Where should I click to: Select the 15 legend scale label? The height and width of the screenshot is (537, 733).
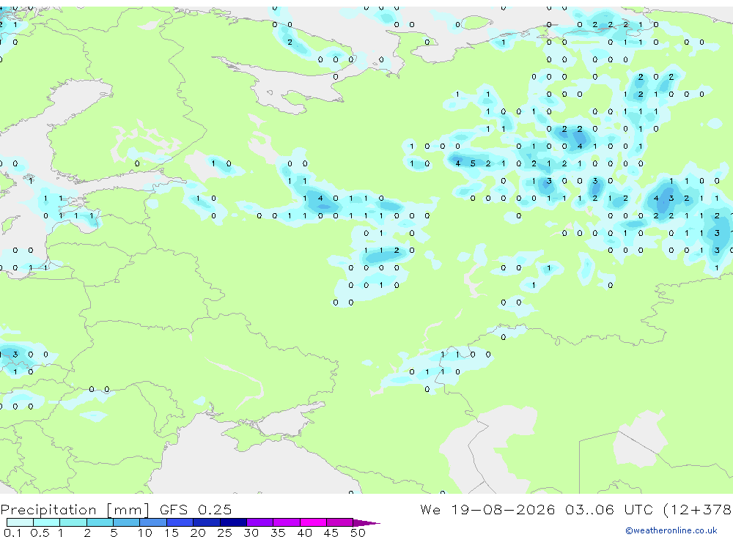(172, 533)
